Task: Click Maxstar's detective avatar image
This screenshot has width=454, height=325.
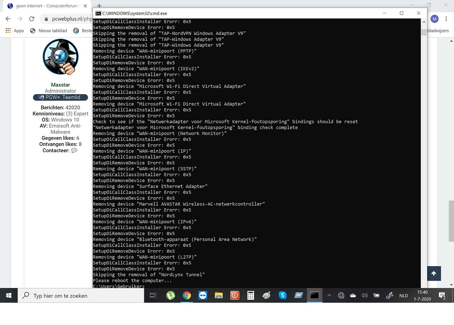Action: (61, 57)
